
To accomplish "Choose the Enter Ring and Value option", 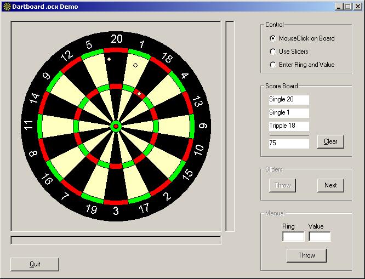I will point(273,65).
